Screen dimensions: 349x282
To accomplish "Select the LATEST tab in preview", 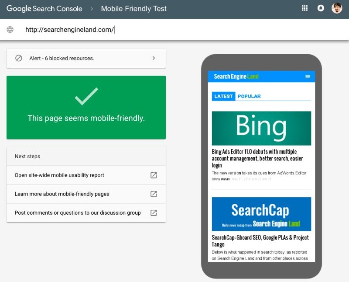I will [x=223, y=96].
